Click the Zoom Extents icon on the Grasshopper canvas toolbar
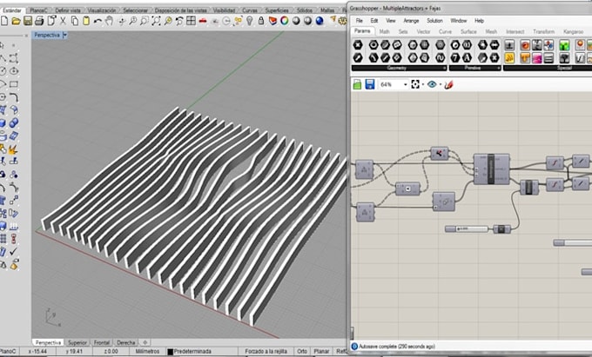592x357 pixels. [415, 84]
